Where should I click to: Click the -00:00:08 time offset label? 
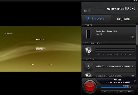click(x=126, y=86)
